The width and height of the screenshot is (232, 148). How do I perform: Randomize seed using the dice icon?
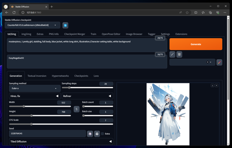click(90, 134)
